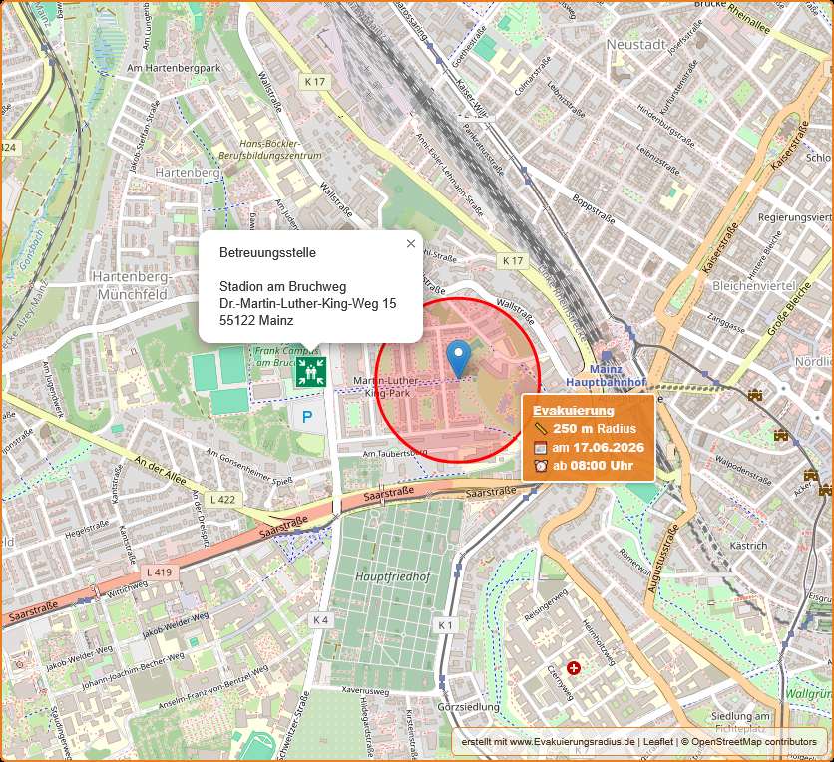Open the Leaflet attribution link
Viewport: 834px width, 762px height.
coord(658,742)
